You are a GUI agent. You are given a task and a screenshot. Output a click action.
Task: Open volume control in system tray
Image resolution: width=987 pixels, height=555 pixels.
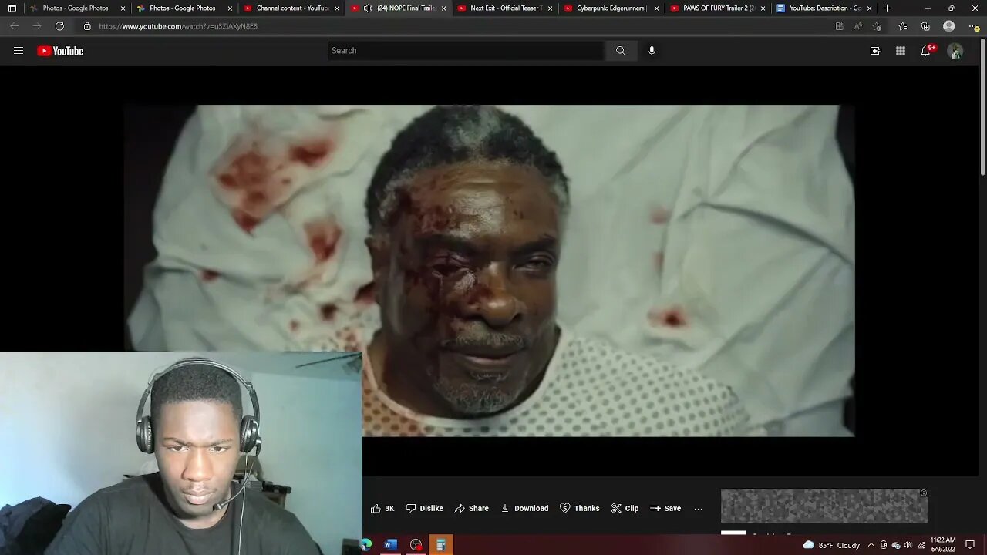(x=908, y=545)
